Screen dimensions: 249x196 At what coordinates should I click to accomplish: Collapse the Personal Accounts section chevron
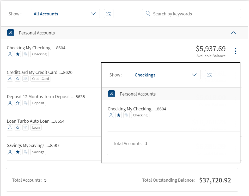(x=233, y=33)
